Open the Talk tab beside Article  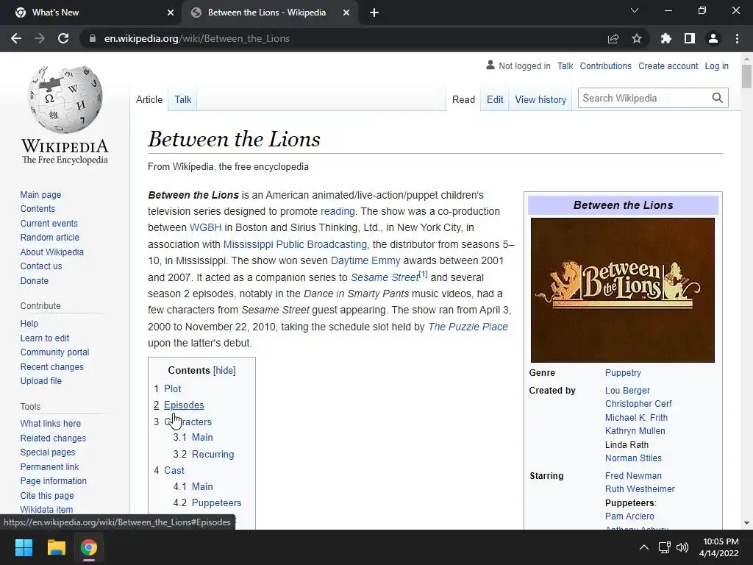point(183,99)
